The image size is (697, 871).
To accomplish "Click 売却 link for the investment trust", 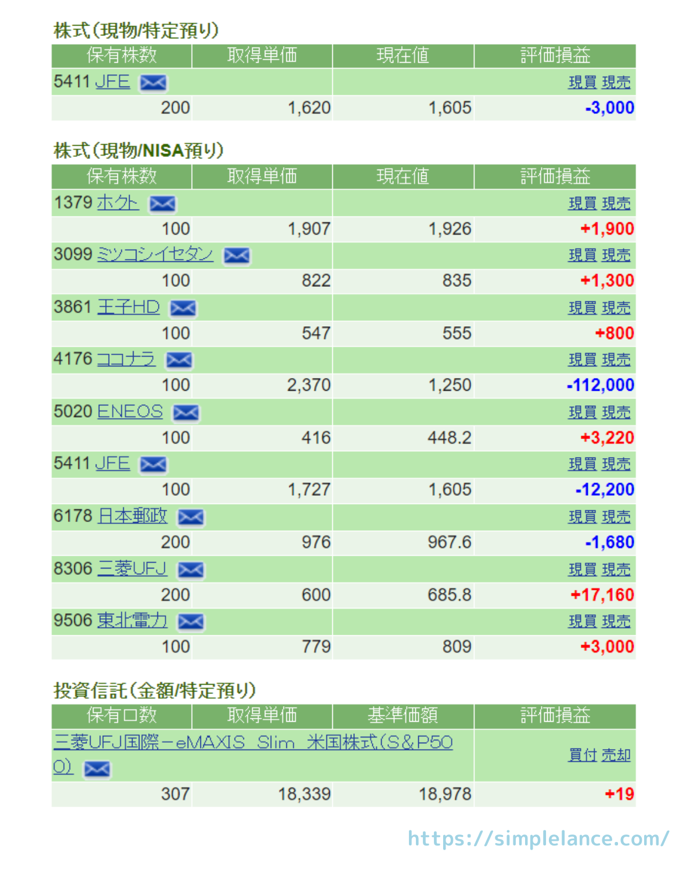I will click(x=616, y=755).
